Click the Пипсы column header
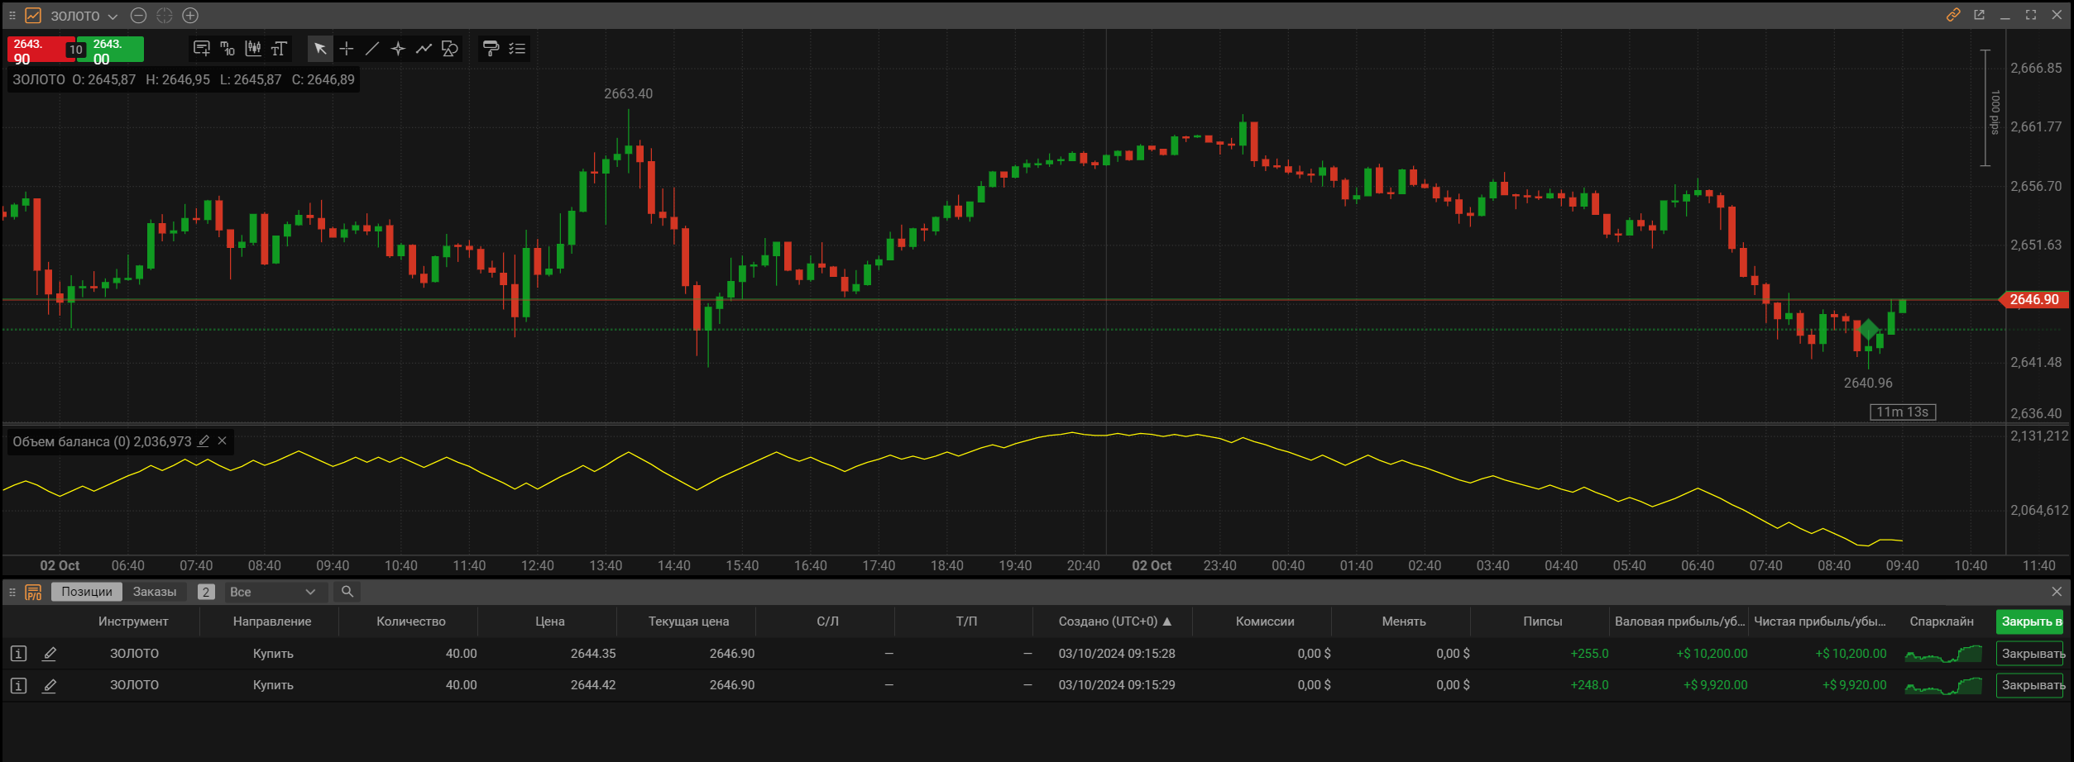Screen dimensions: 2074x762 (1542, 622)
